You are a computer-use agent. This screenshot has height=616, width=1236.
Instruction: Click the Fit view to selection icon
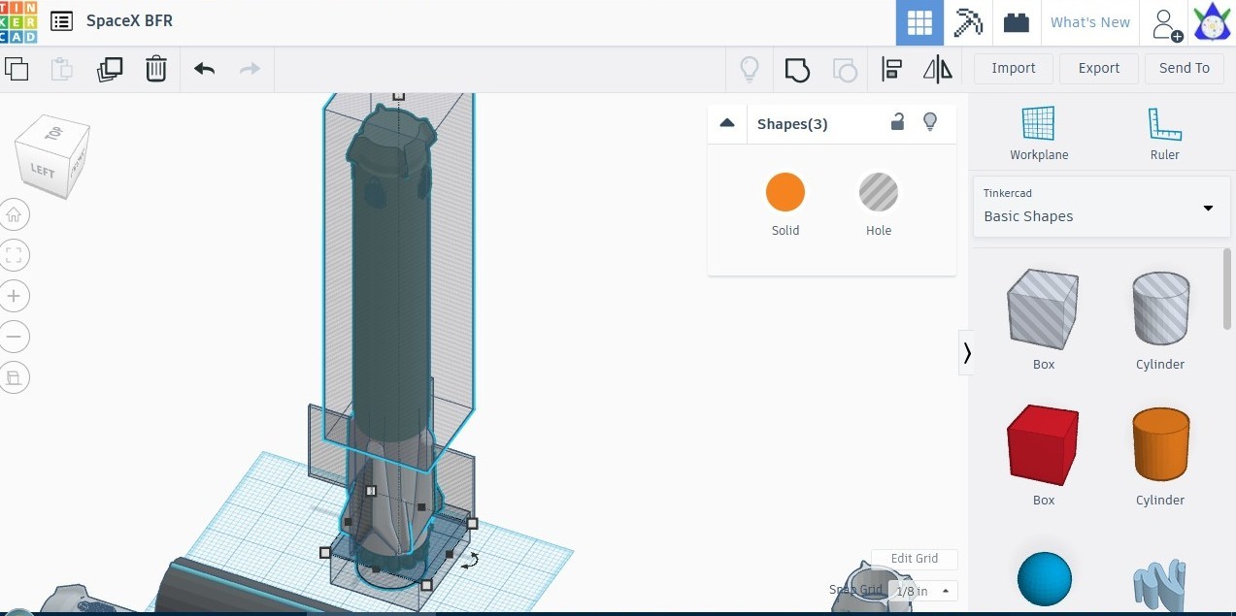[x=15, y=255]
